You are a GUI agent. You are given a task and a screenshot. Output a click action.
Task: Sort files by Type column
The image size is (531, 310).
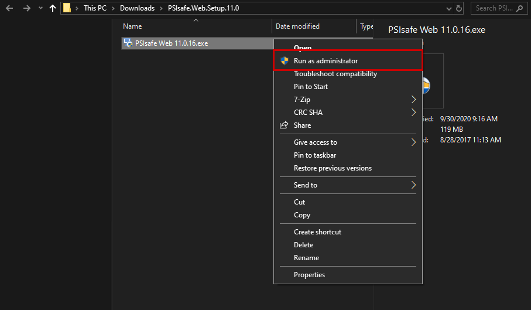pos(366,26)
